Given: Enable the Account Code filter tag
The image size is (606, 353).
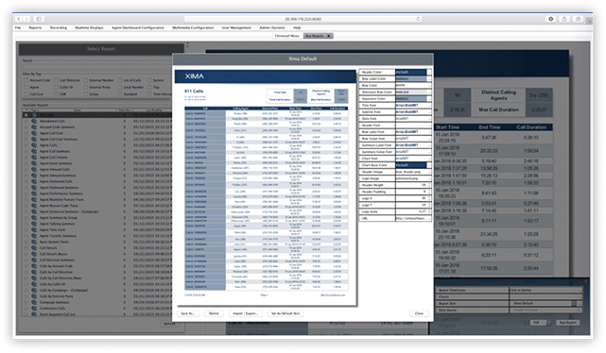Looking at the screenshot, I should tap(26, 80).
